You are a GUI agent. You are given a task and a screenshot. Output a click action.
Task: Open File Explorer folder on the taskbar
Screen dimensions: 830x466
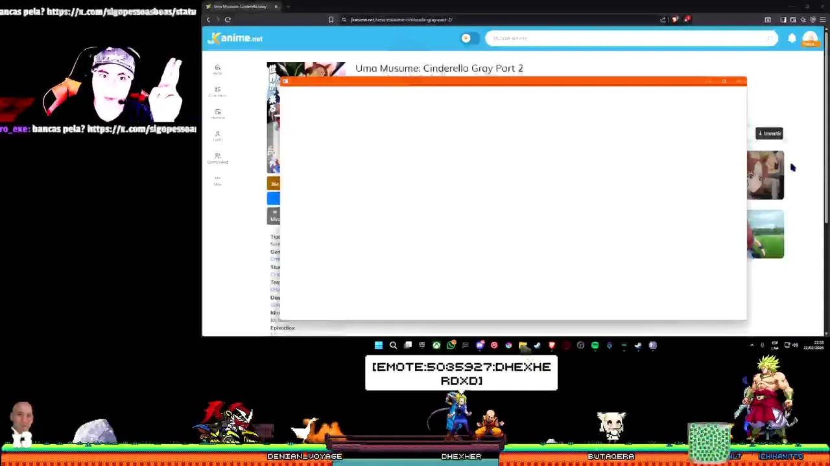click(523, 346)
